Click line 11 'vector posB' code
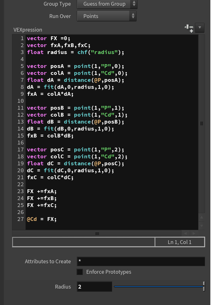Viewport: 212px width, 305px height. [x=76, y=108]
